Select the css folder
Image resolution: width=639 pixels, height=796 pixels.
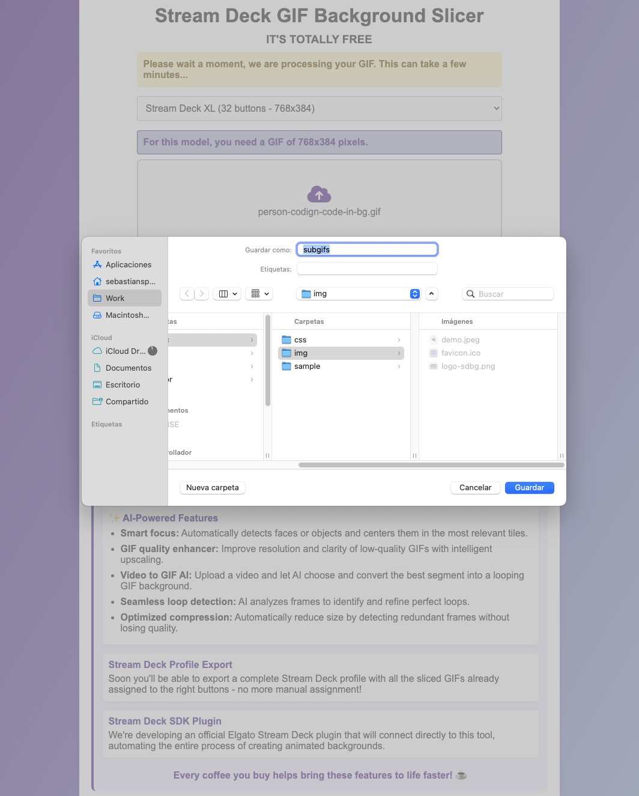pyautogui.click(x=341, y=340)
